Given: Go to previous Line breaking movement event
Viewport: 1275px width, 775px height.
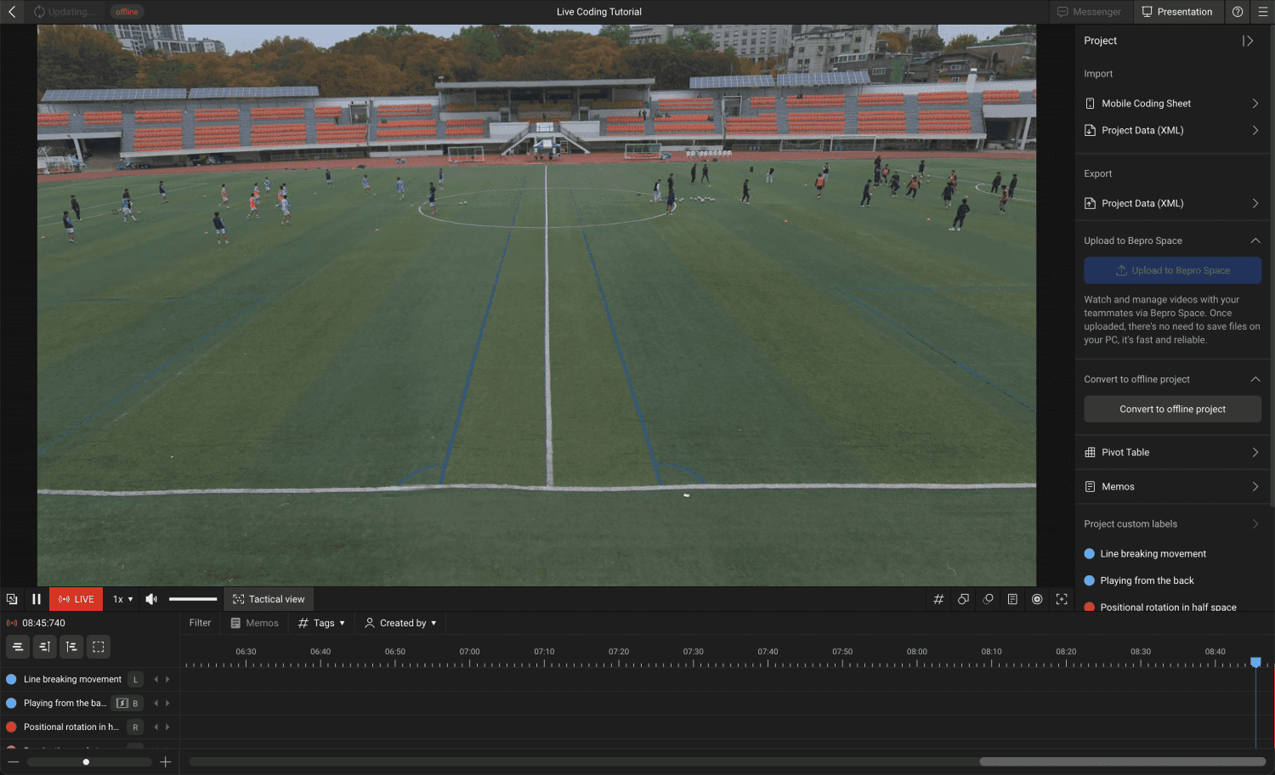Looking at the screenshot, I should (x=156, y=680).
